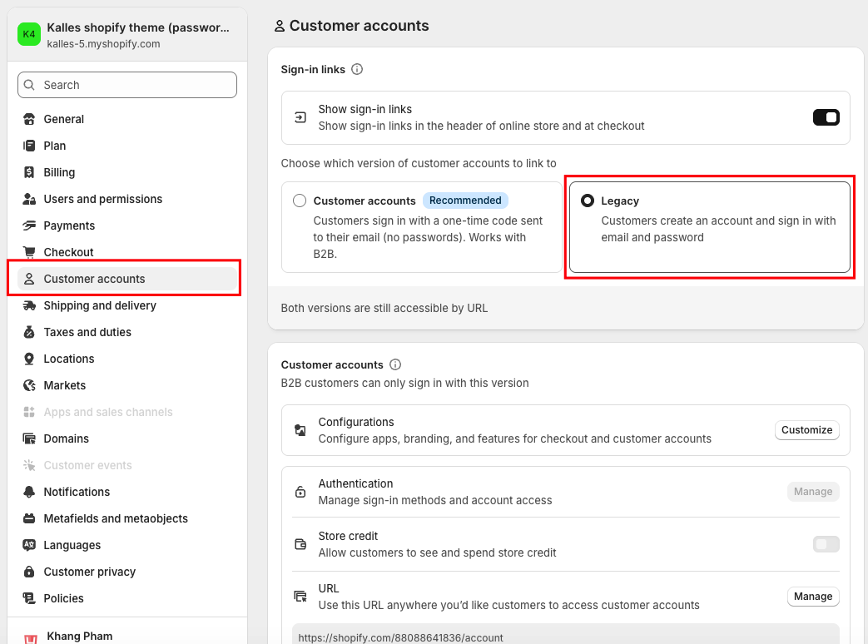Click the Customize button for Configurations

click(806, 430)
